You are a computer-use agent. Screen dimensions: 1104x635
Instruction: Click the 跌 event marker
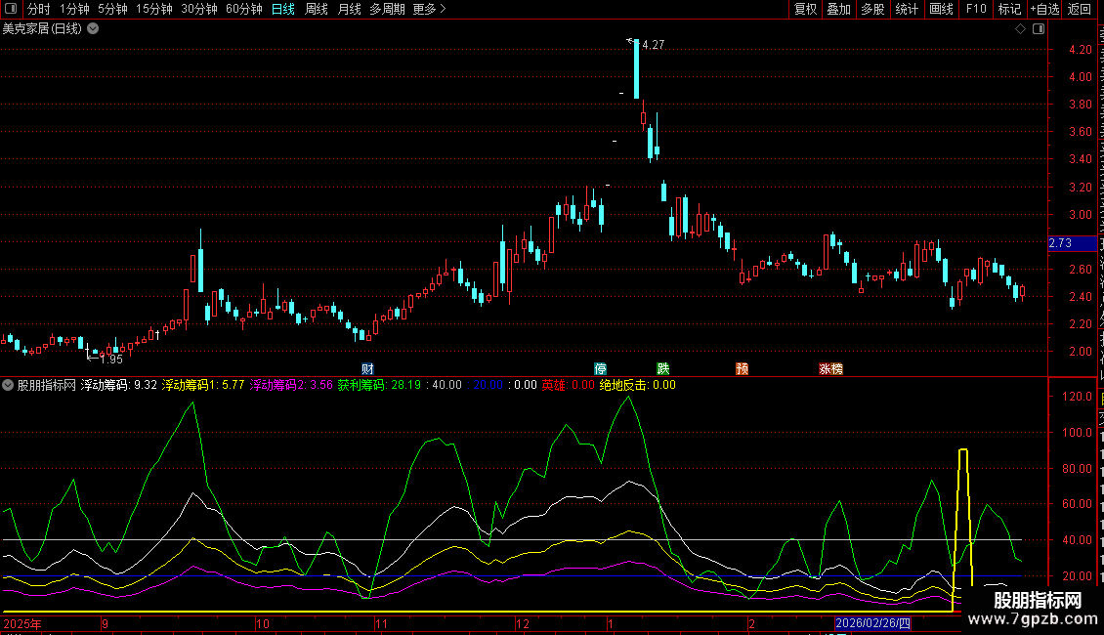tap(663, 369)
